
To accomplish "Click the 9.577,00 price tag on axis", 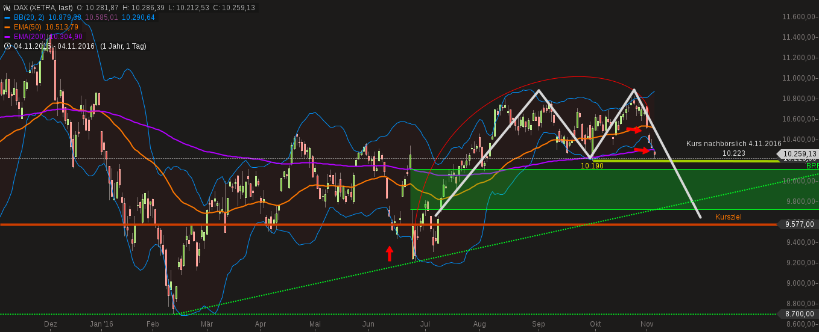I will pos(798,224).
